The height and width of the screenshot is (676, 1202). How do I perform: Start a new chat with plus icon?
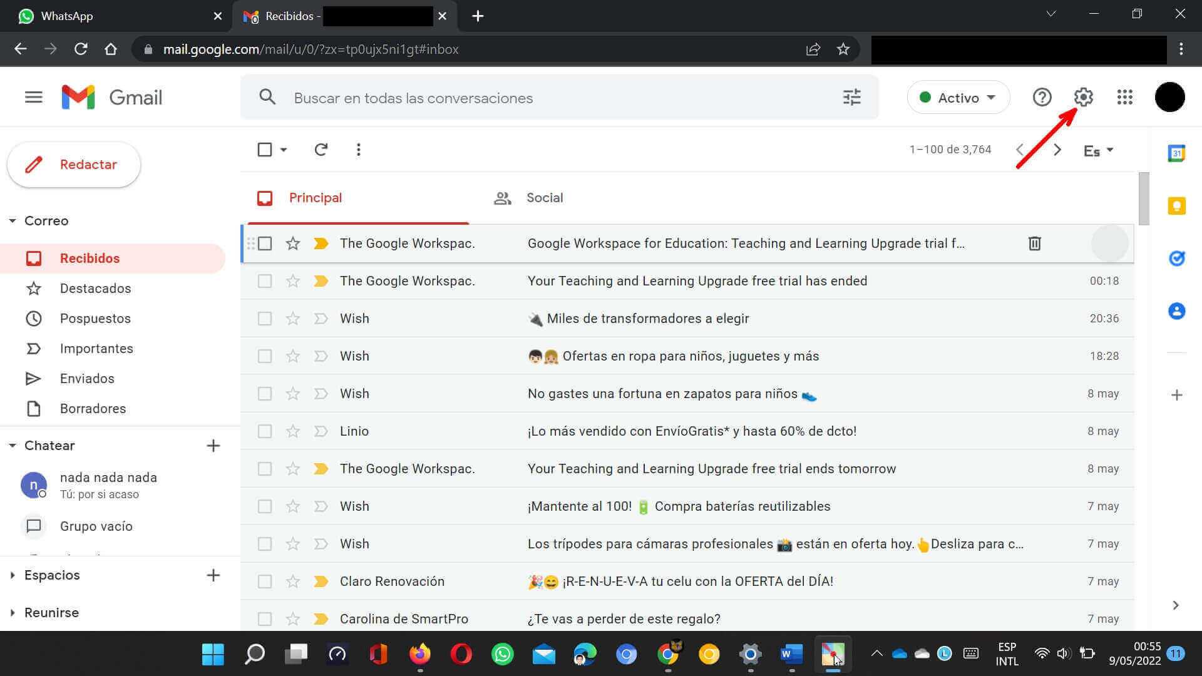(213, 446)
